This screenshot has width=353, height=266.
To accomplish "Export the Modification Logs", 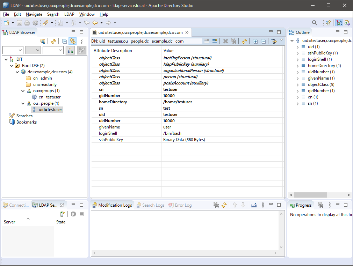I will pos(254,205).
